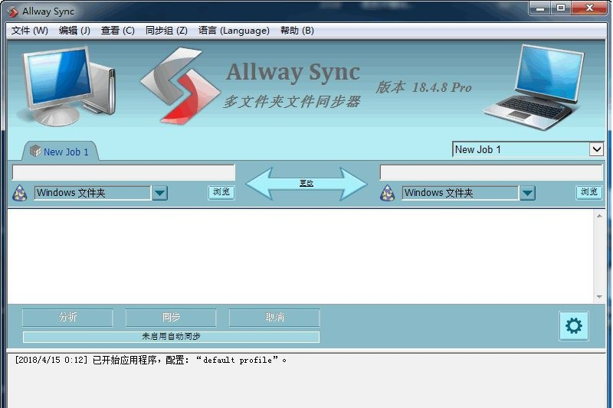
Task: Open settings with the gear icon
Action: pyautogui.click(x=573, y=325)
